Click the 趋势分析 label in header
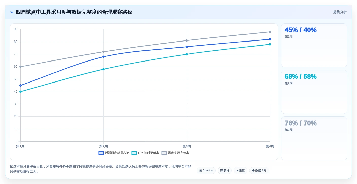357x184 pixels. 340,12
